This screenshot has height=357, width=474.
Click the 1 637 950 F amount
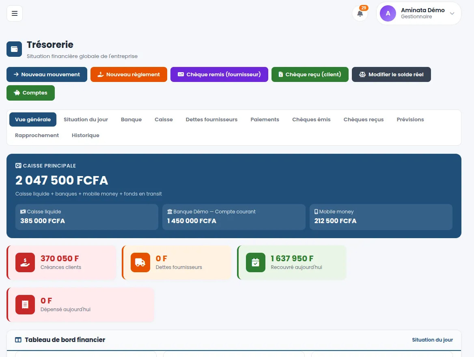(292, 258)
